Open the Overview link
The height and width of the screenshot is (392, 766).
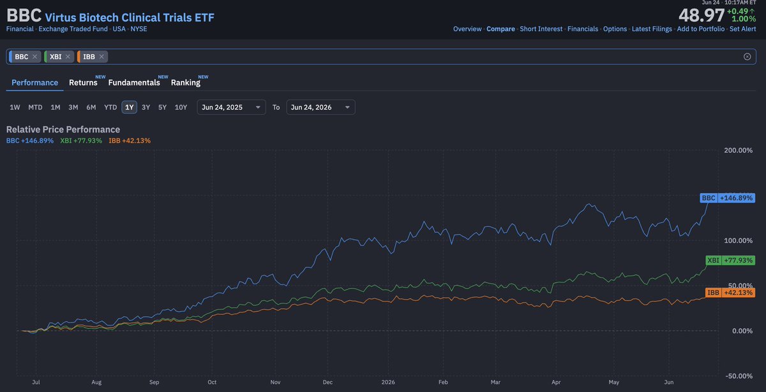(x=467, y=29)
